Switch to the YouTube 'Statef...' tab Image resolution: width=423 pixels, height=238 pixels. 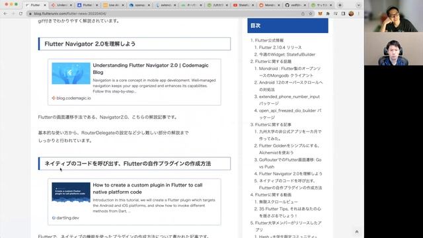243,5
